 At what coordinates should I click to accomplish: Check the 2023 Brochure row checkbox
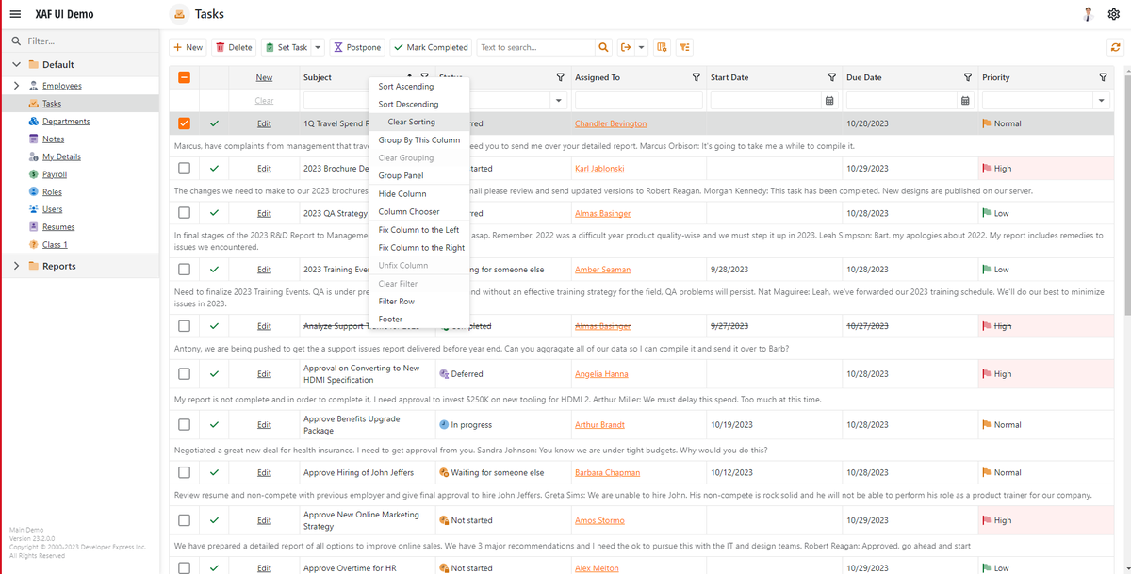pyautogui.click(x=184, y=168)
